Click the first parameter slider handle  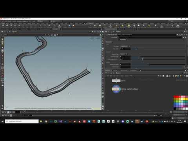pos(137,49)
